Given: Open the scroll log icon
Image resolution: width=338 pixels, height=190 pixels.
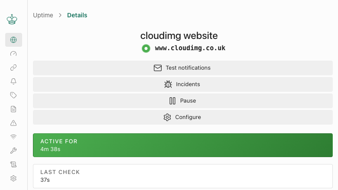Looking at the screenshot, I should 13,164.
